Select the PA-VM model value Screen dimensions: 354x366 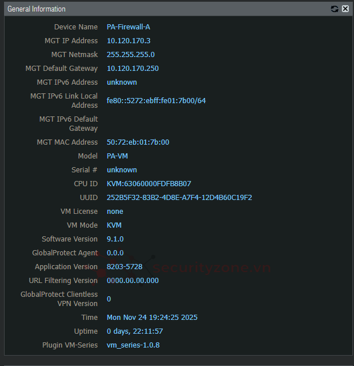pyautogui.click(x=117, y=156)
